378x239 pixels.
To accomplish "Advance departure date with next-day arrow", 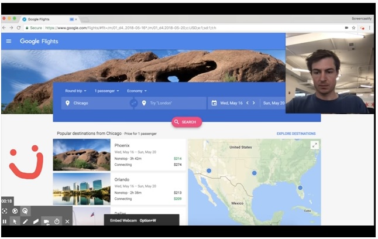I will click(x=255, y=103).
